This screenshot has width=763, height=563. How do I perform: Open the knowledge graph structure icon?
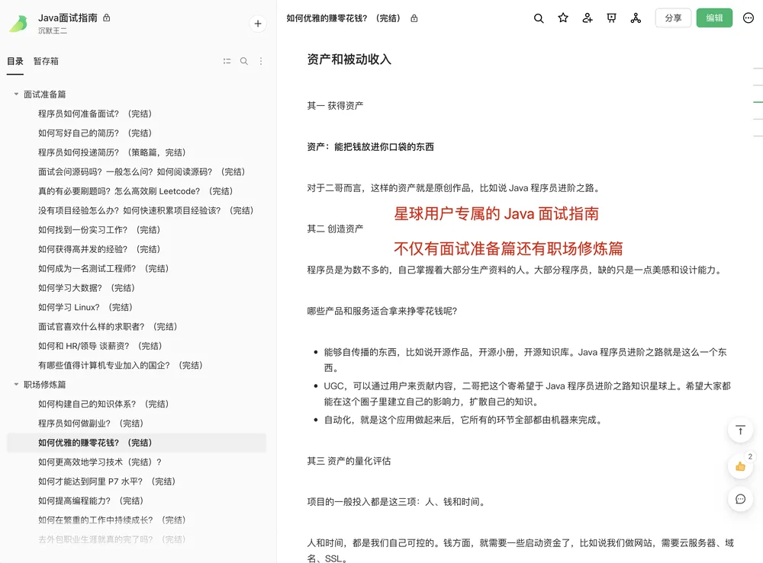636,18
